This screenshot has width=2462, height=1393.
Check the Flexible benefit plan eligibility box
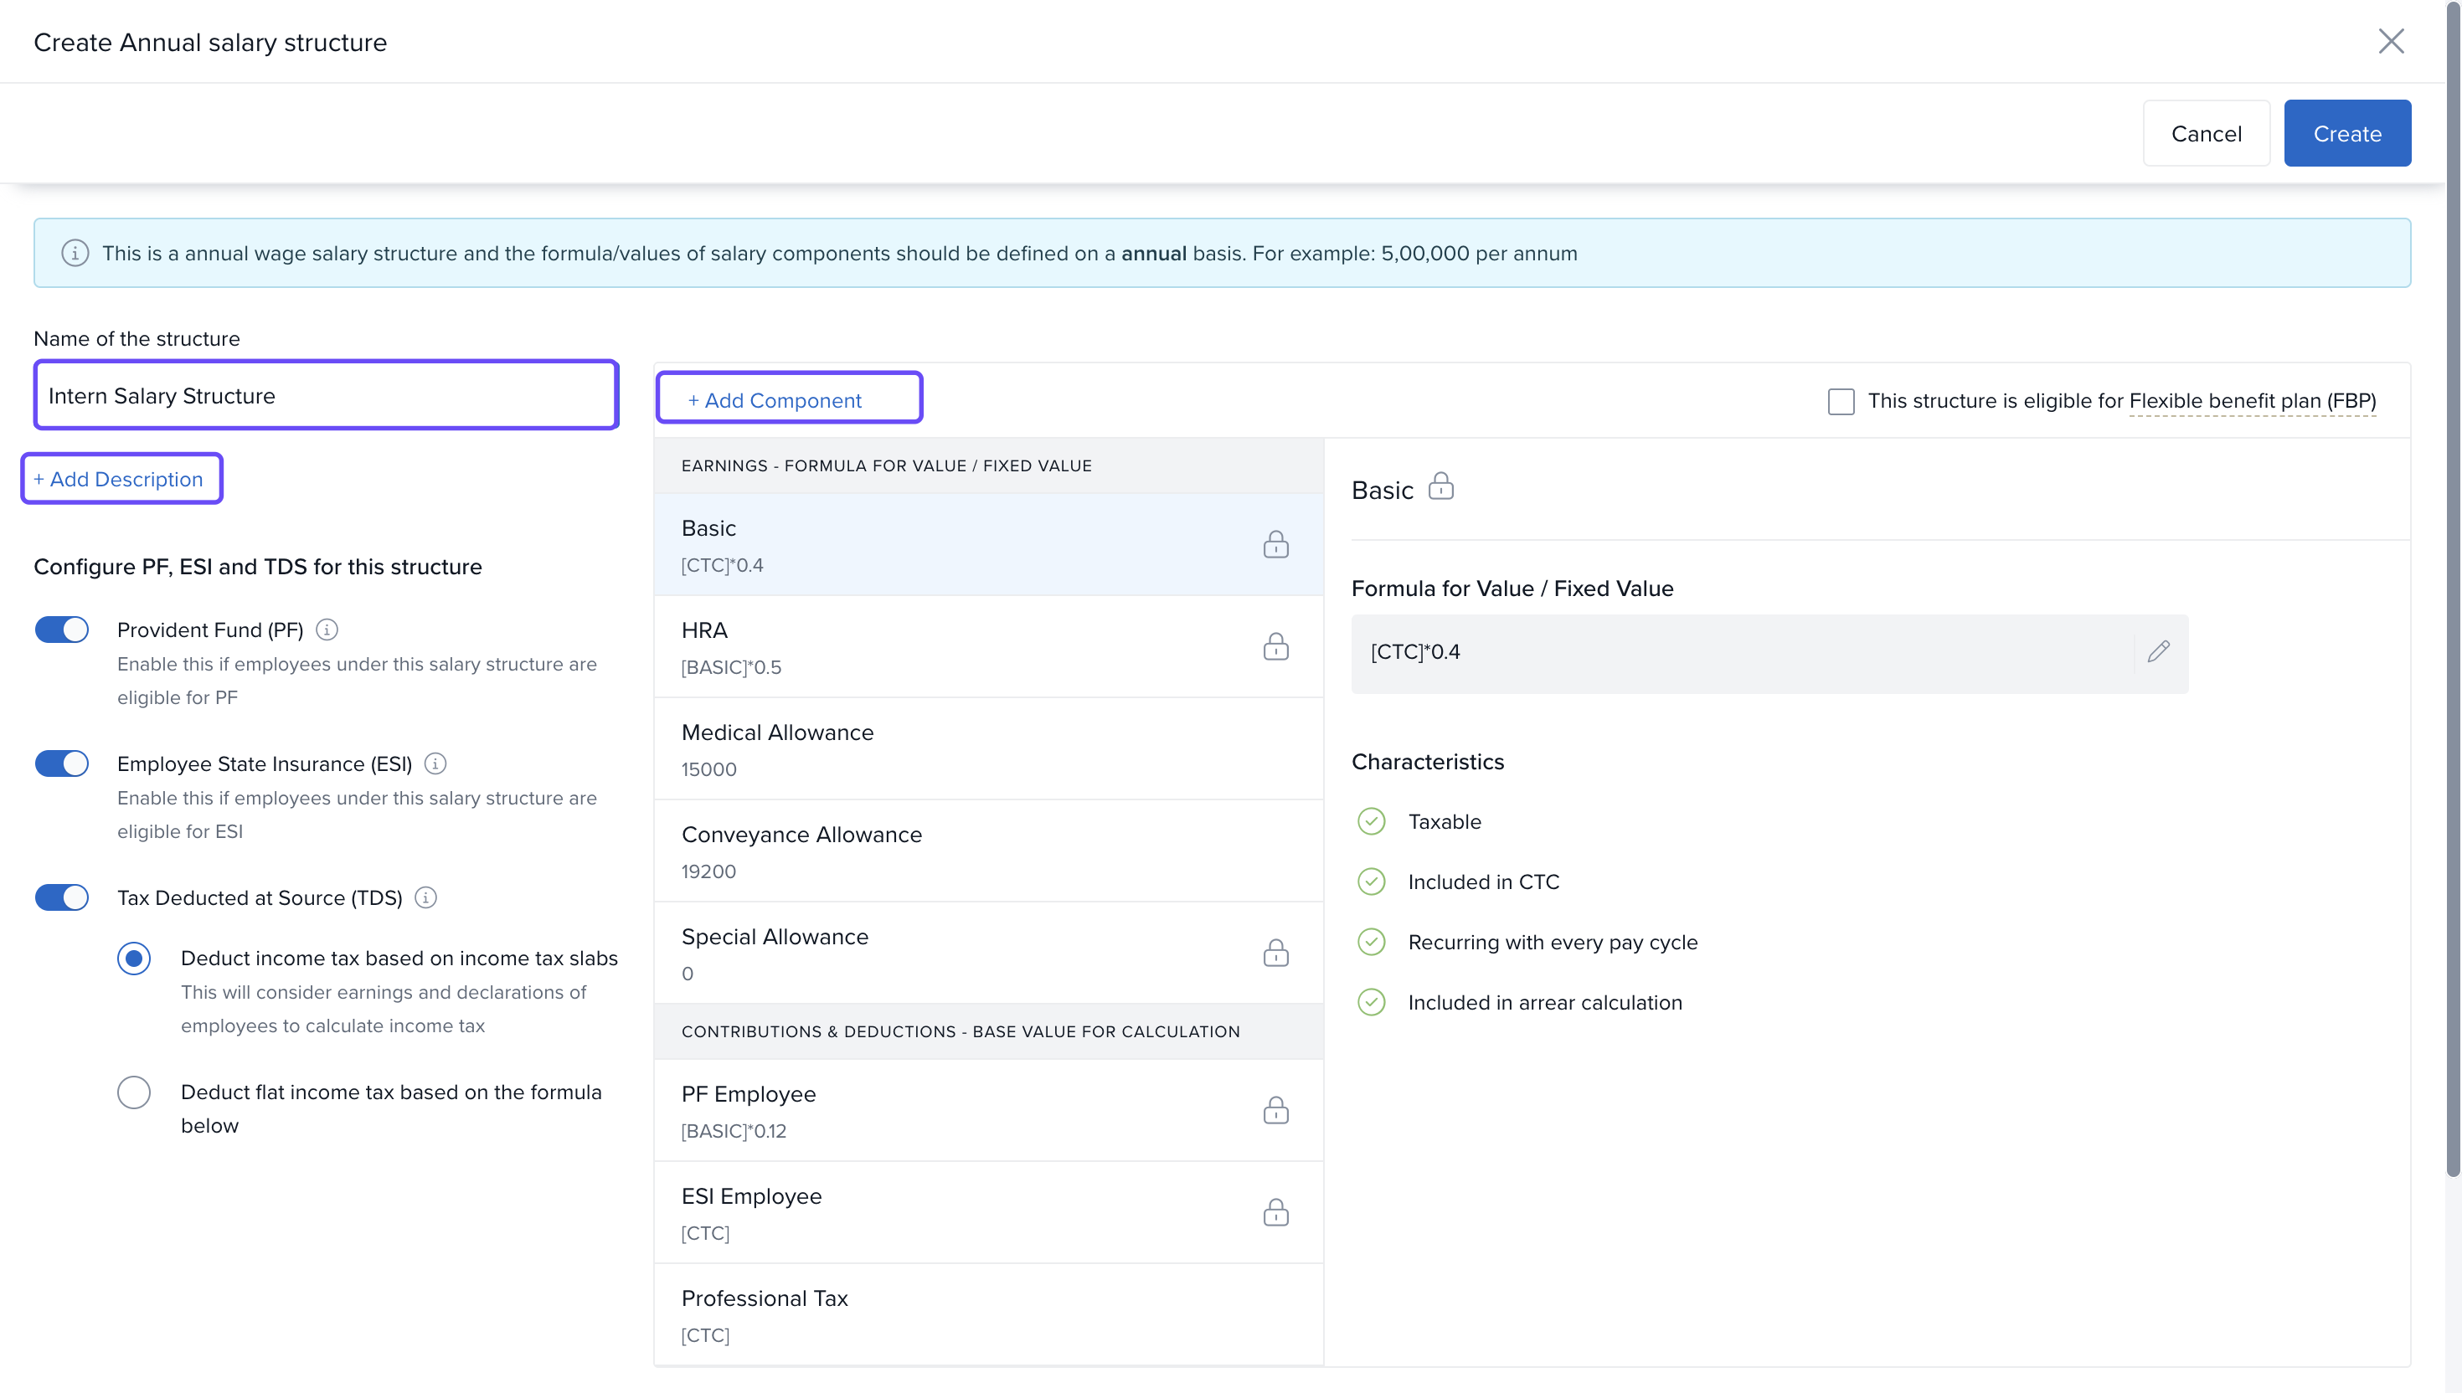pyautogui.click(x=1840, y=401)
